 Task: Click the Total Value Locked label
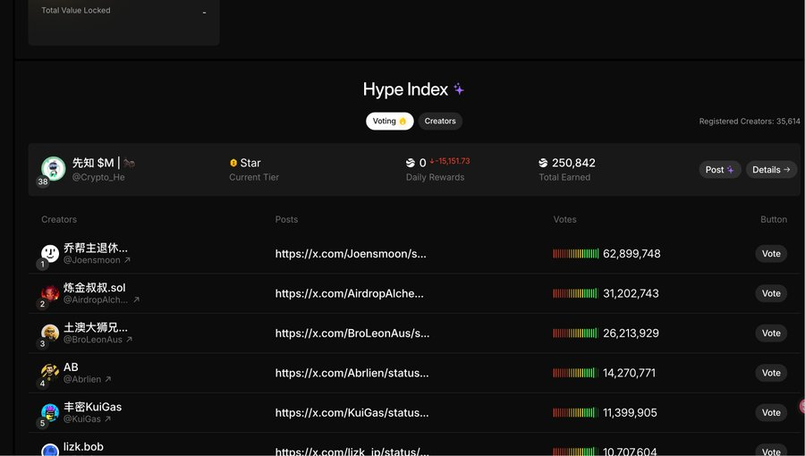click(76, 10)
